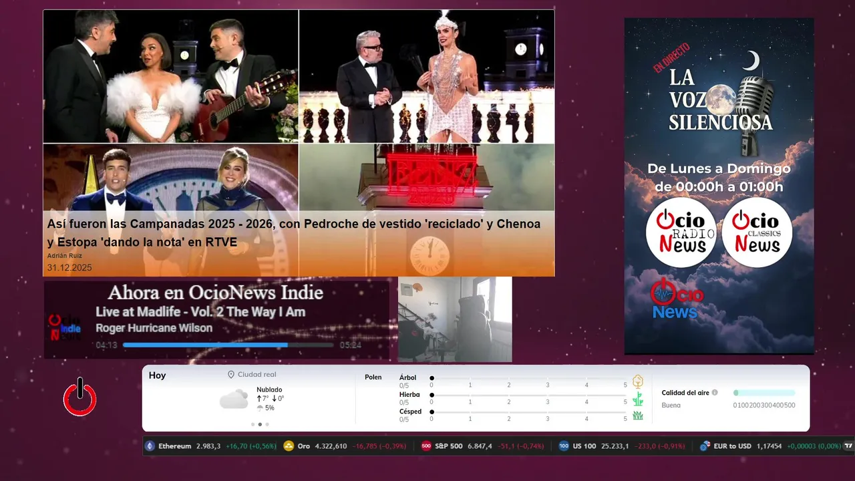Click the umbrella rain probability icon
The image size is (855, 481).
pyautogui.click(x=260, y=408)
